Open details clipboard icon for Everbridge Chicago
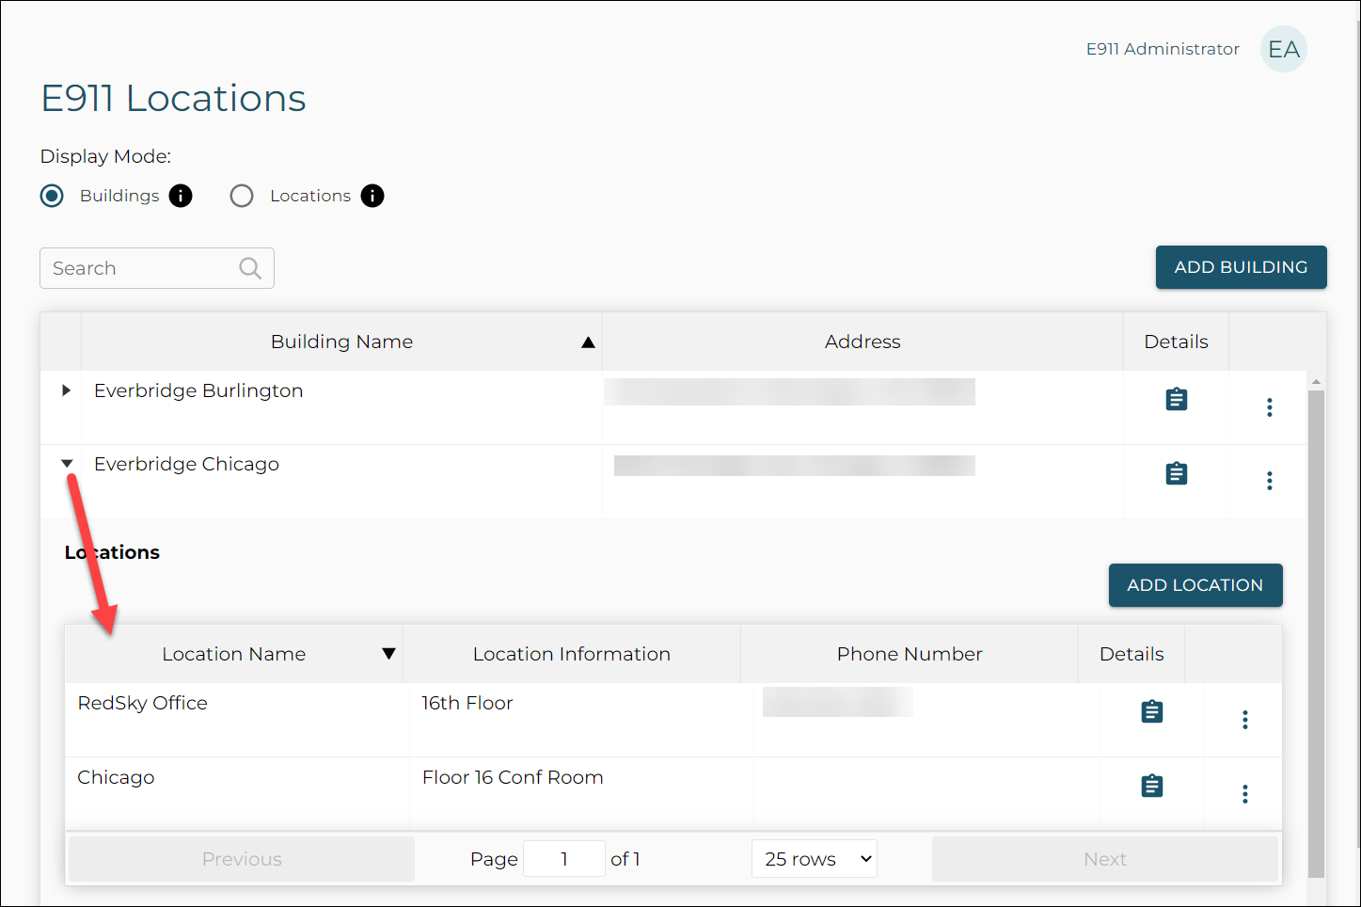 click(1176, 473)
